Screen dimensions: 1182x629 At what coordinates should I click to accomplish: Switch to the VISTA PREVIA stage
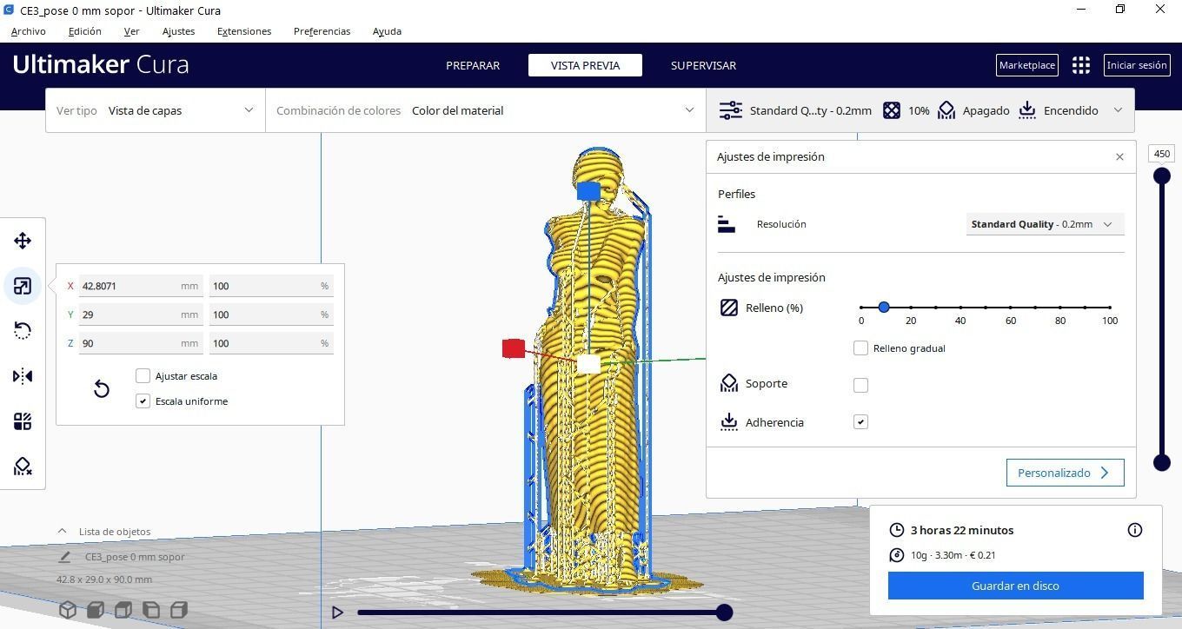coord(585,65)
